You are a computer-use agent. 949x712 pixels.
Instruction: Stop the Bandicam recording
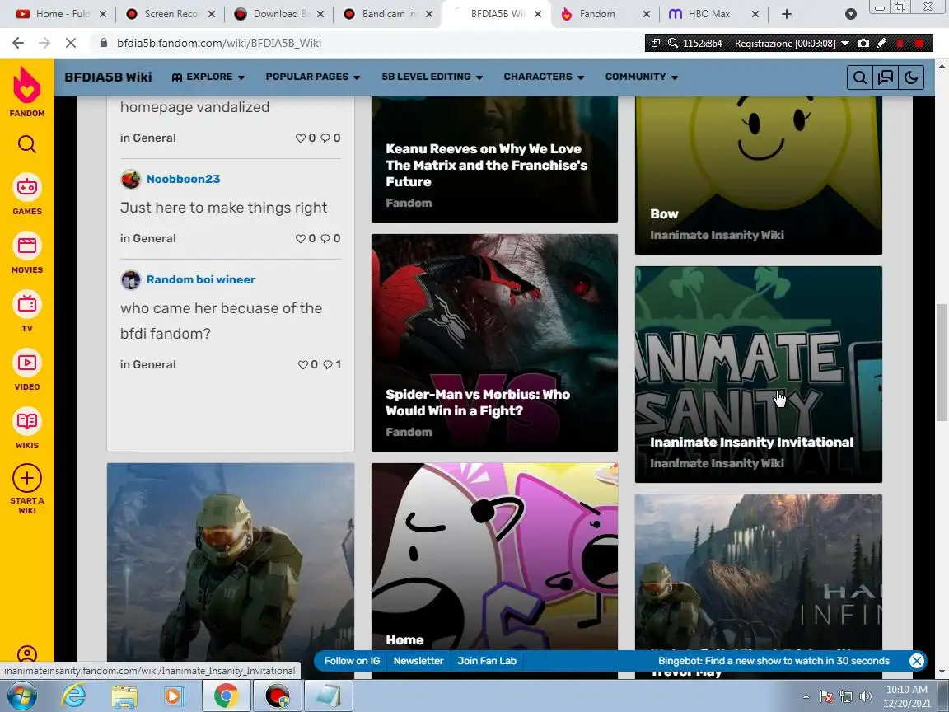(x=919, y=43)
